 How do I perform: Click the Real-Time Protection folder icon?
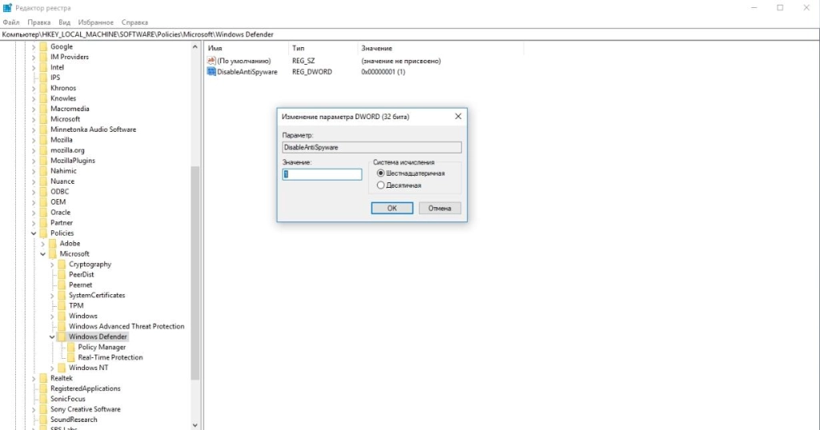71,357
